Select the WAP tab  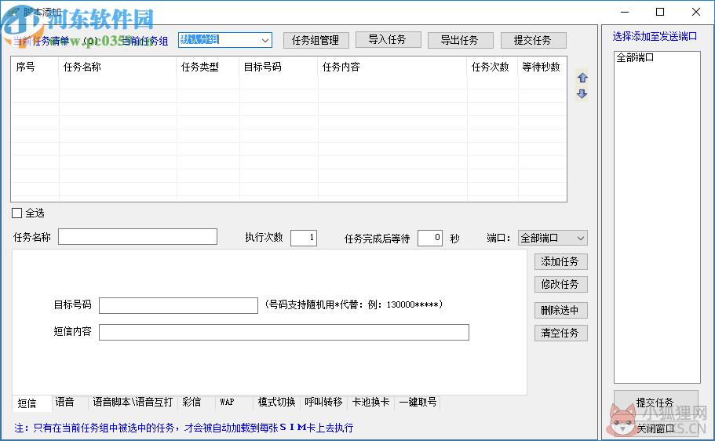click(x=227, y=403)
